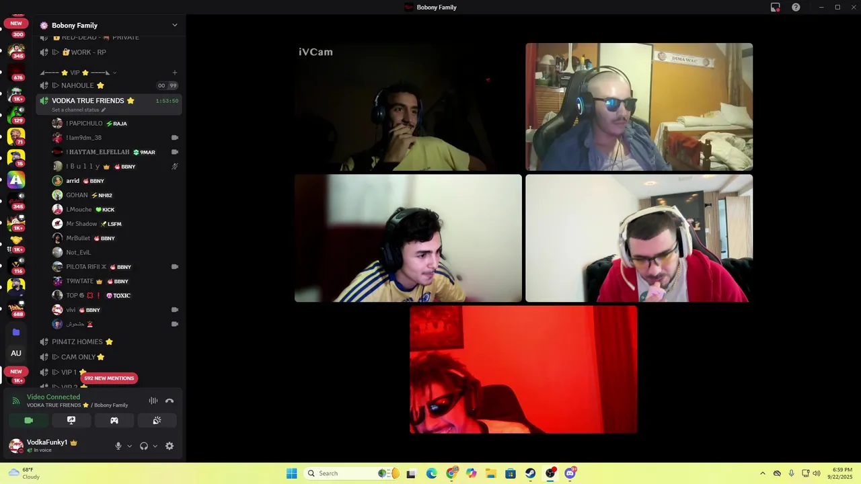This screenshot has width=861, height=484.
Task: Open the soundboard button
Action: (157, 420)
